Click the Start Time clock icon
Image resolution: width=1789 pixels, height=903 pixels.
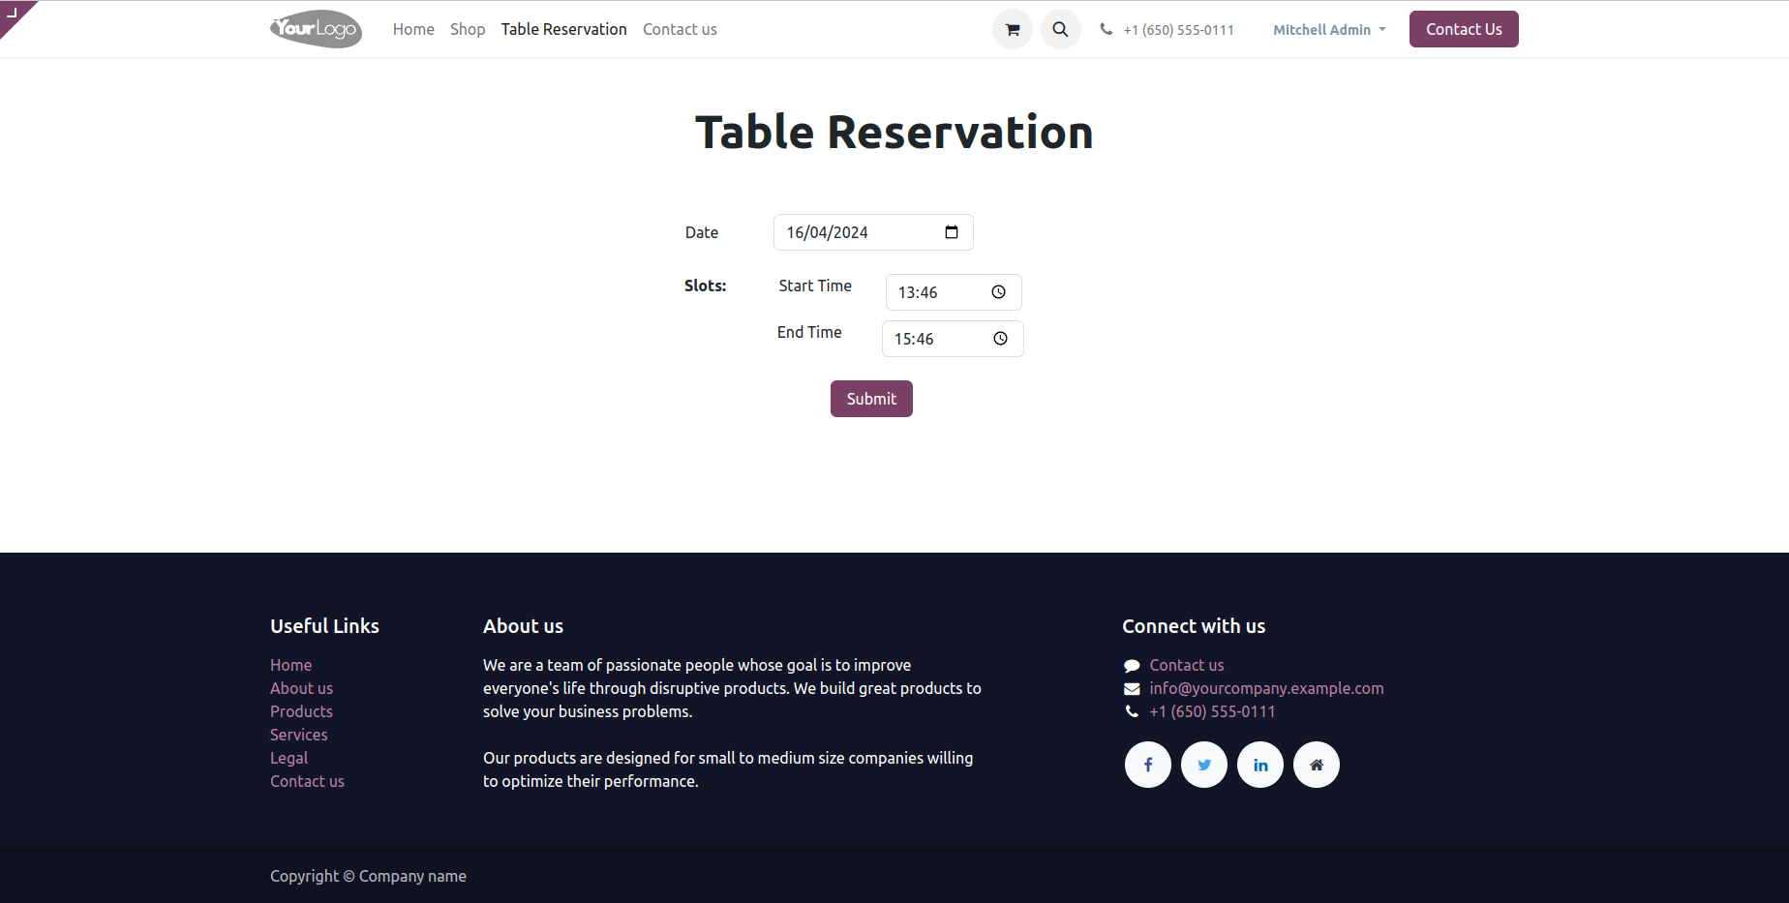tap(999, 292)
